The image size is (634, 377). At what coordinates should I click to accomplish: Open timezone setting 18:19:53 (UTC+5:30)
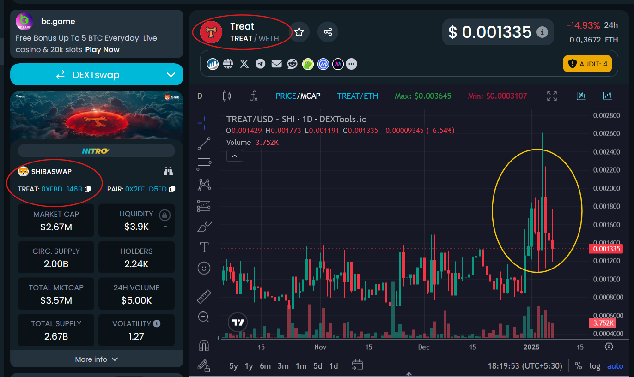(x=525, y=366)
